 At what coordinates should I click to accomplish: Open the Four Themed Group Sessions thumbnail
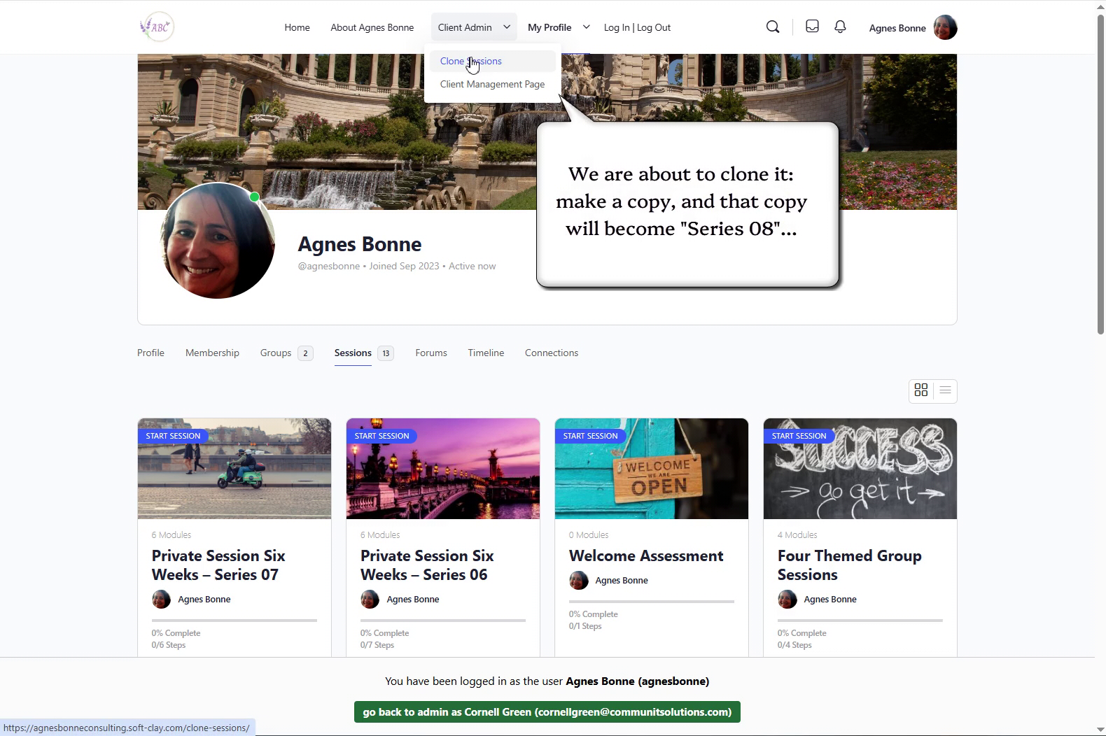pyautogui.click(x=860, y=469)
